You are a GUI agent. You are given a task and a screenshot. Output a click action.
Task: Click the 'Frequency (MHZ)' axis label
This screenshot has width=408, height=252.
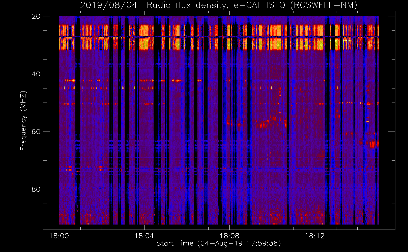[x=23, y=121]
